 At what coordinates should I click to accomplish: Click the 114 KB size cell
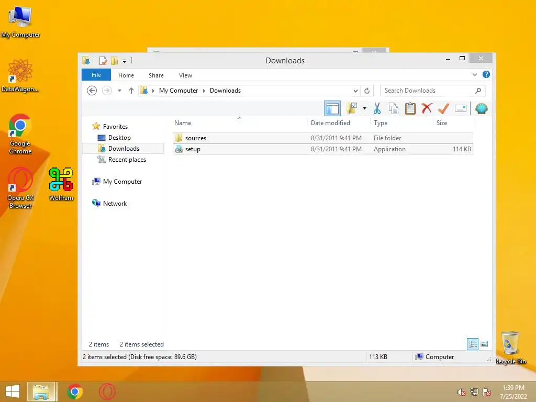462,149
